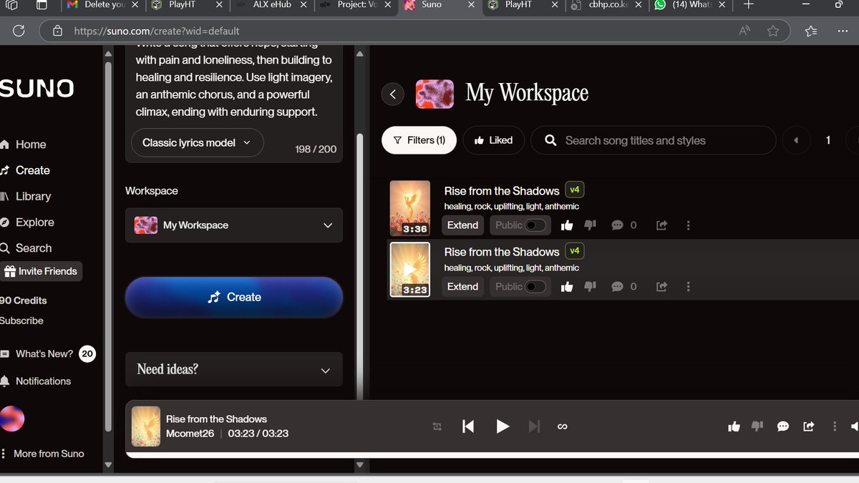Viewport: 859px width, 483px height.
Task: Share the 3:23 song
Action: pos(661,287)
